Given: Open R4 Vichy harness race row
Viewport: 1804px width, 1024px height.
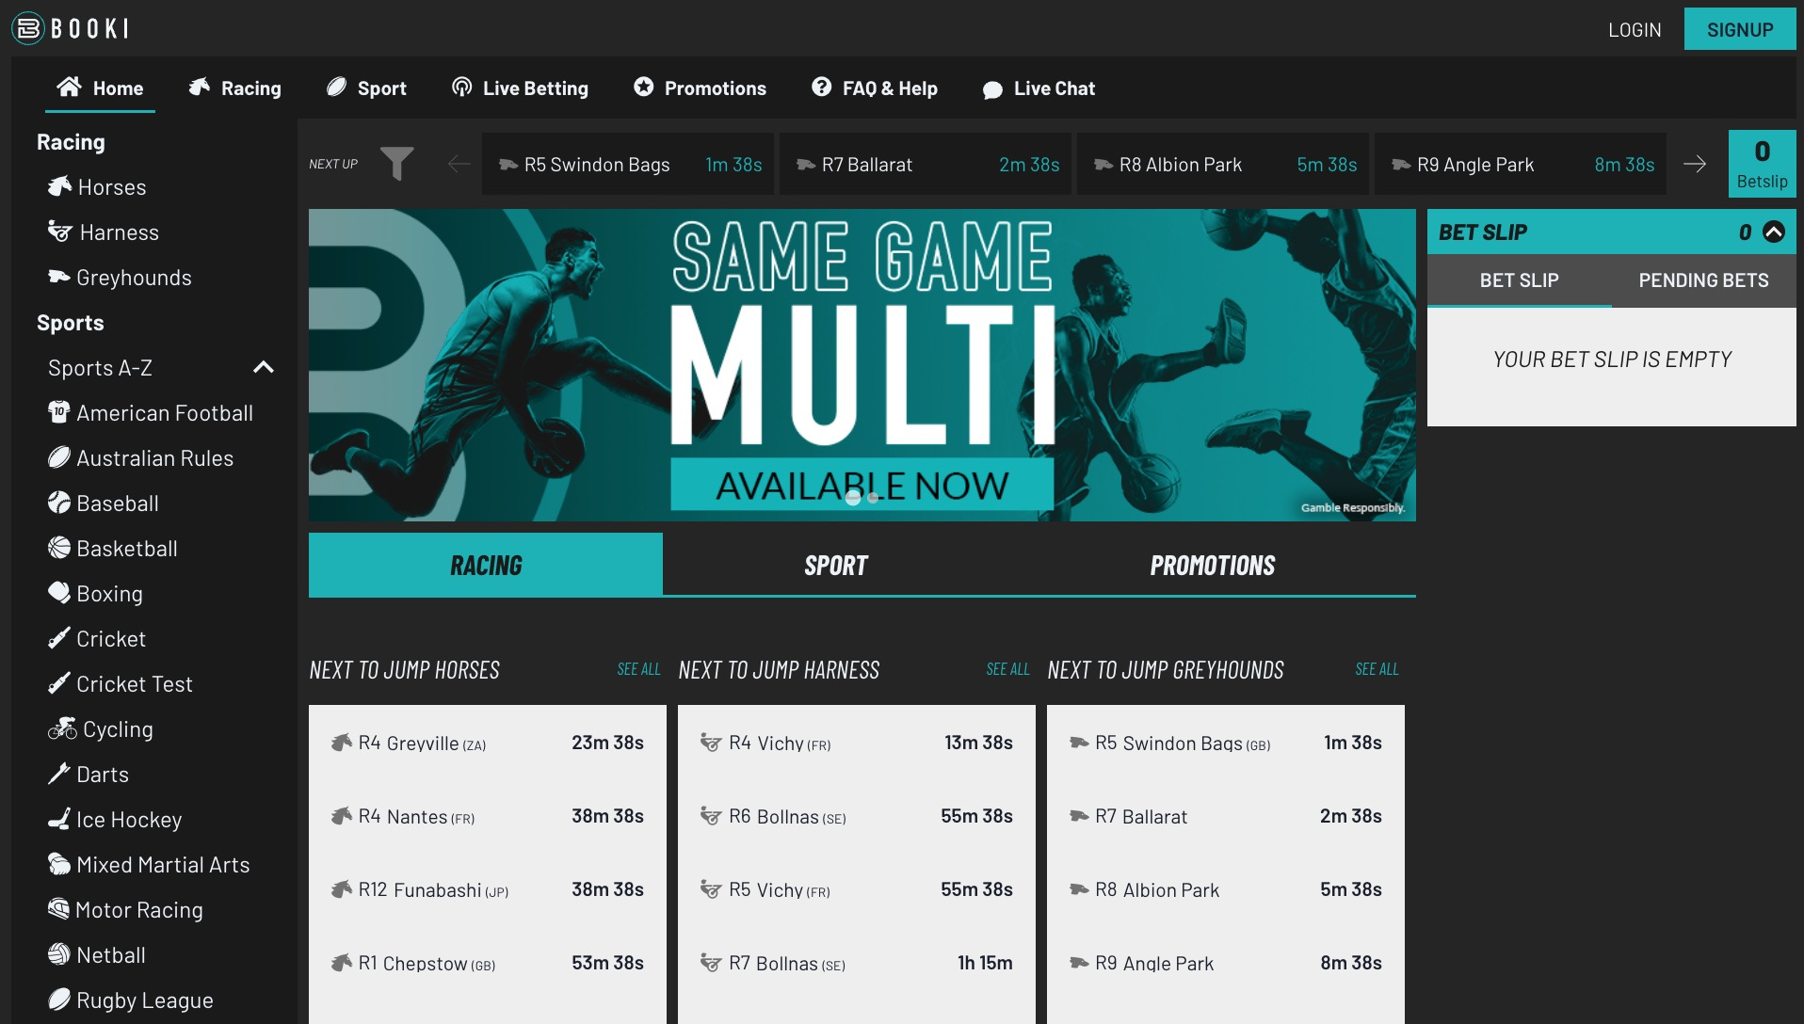Looking at the screenshot, I should click(x=857, y=743).
